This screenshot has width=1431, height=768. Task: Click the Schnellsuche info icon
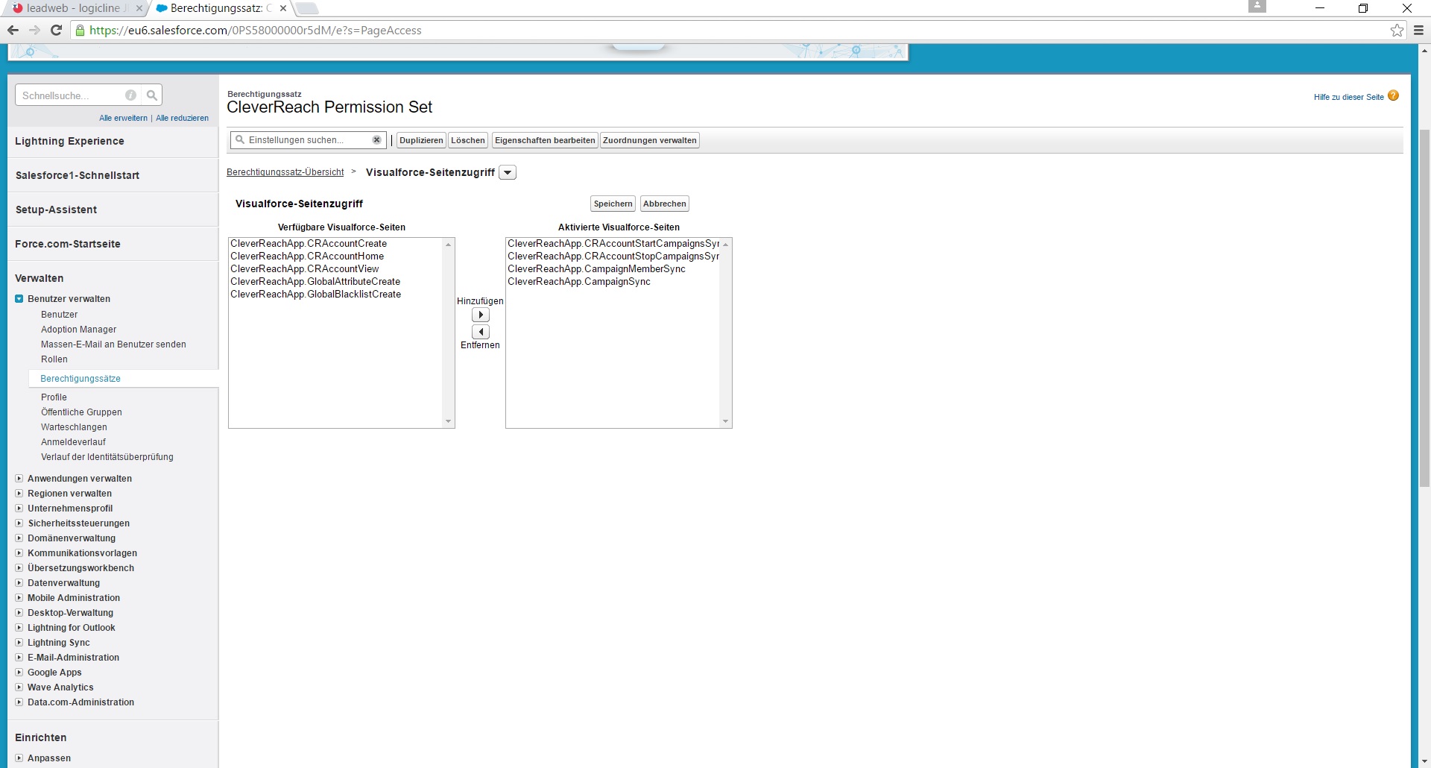point(131,95)
